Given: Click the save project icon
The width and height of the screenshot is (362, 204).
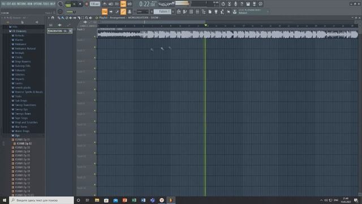Looking at the screenshot, I should point(248,4).
